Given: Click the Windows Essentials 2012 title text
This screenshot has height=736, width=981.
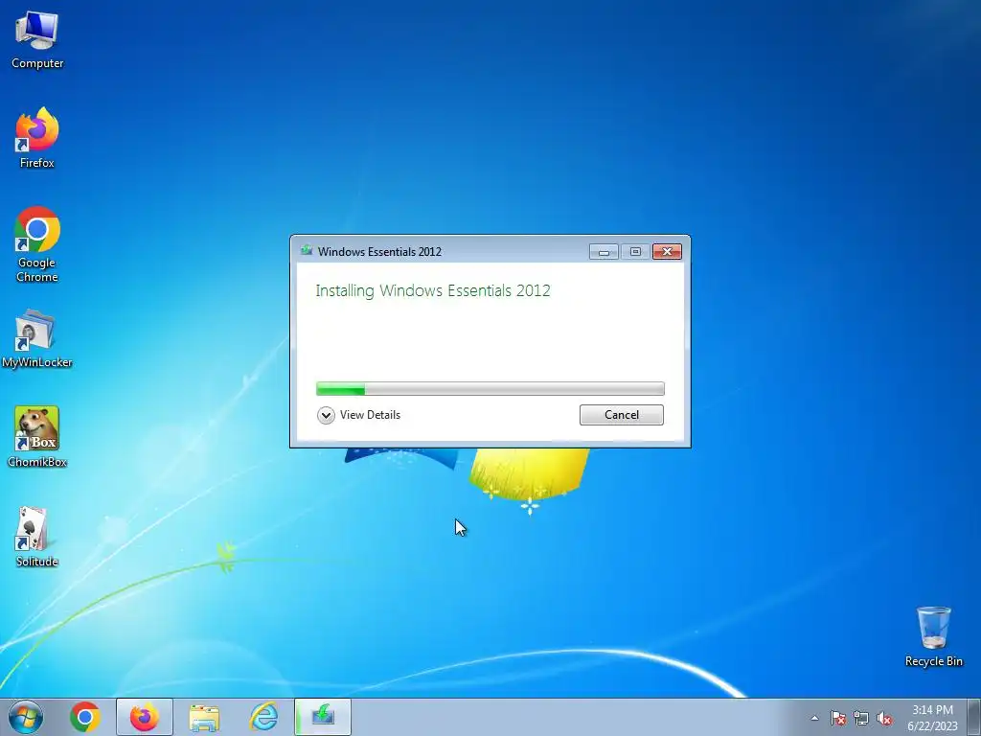Looking at the screenshot, I should 379,252.
